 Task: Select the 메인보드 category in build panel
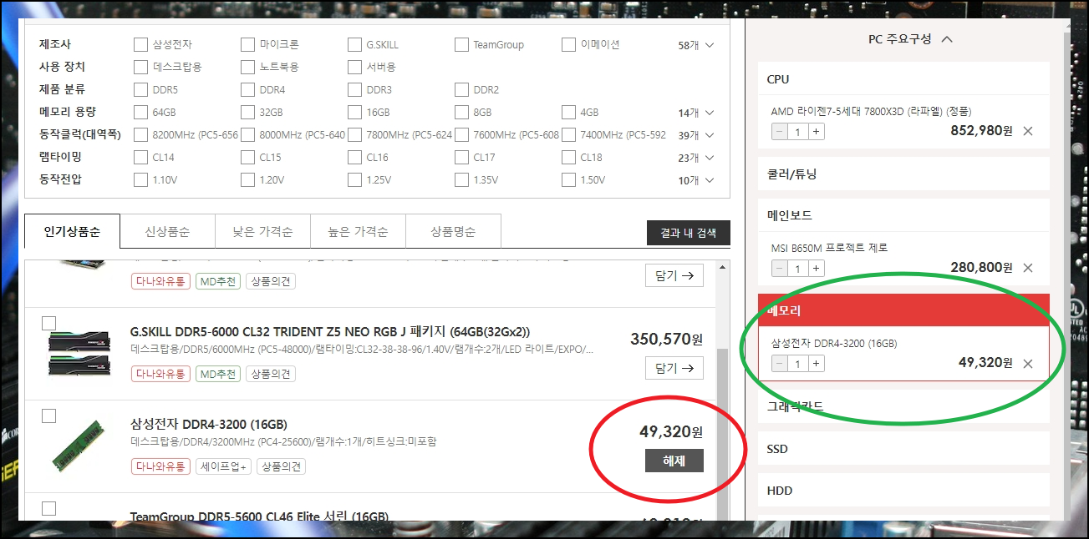click(903, 214)
